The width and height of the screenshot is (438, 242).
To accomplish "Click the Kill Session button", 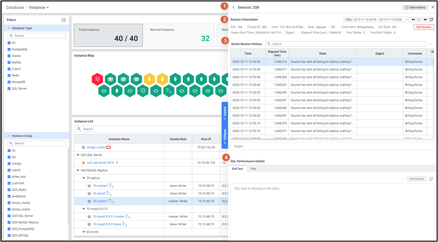I will [423, 27].
